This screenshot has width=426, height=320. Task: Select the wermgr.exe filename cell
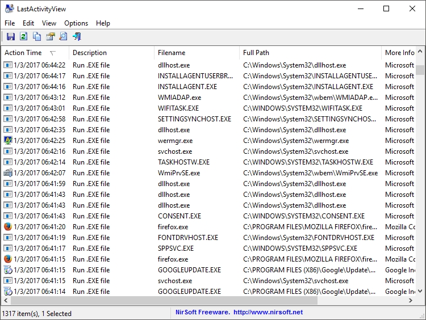[x=176, y=141]
